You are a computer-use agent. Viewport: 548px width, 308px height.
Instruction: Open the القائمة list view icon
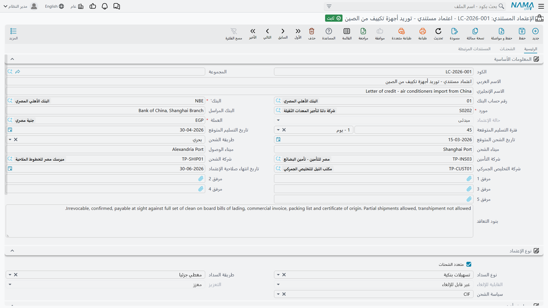pos(347,31)
